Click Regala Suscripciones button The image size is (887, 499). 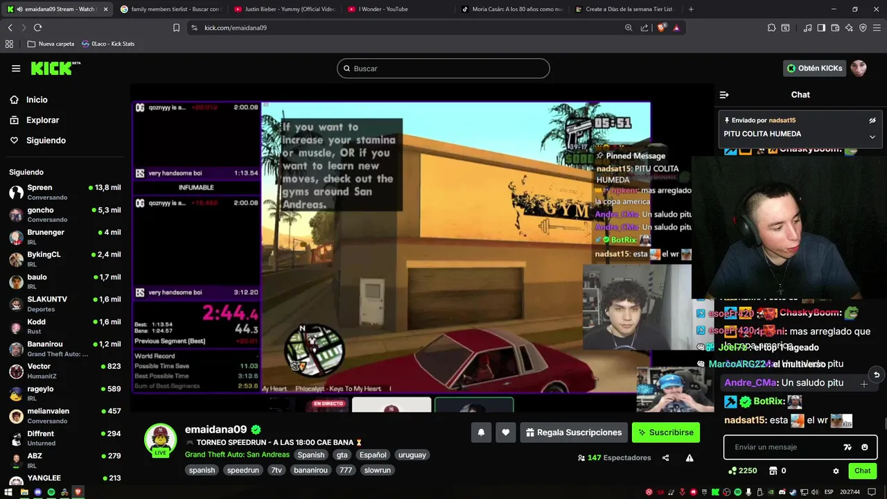point(574,432)
